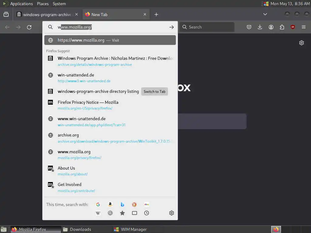Open the uBlock Origin extension icon
This screenshot has height=233, width=311.
coord(293,27)
